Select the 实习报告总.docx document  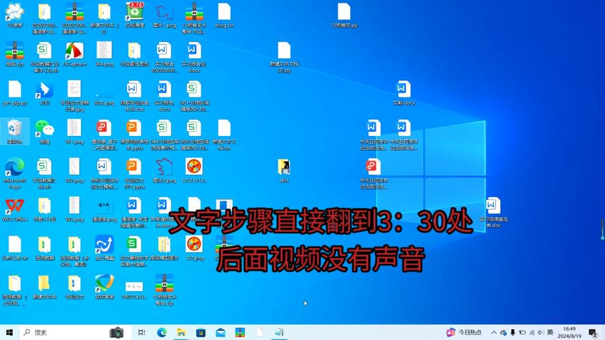point(194,57)
